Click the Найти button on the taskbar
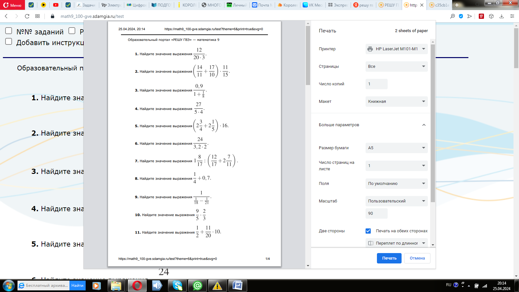This screenshot has width=519, height=292. click(77, 286)
